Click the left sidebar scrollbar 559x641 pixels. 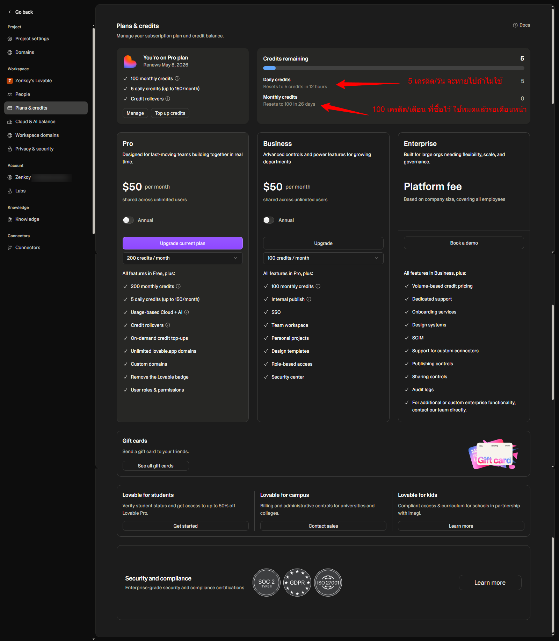(x=94, y=131)
